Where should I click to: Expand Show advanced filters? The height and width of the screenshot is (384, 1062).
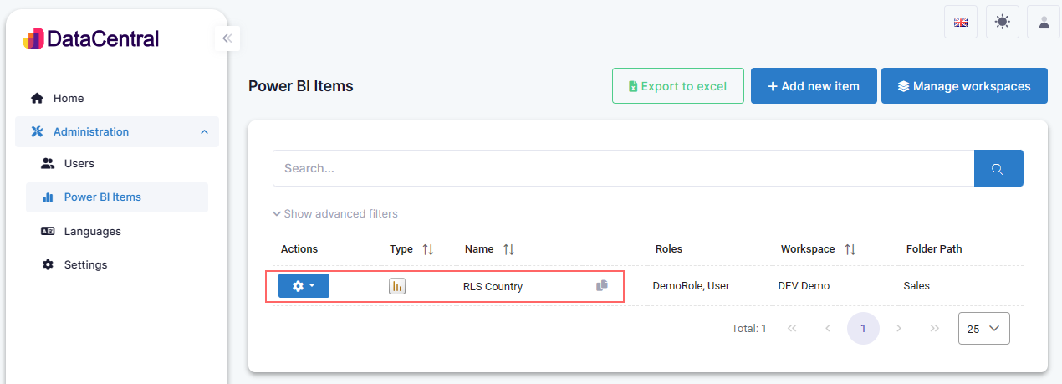coord(335,214)
